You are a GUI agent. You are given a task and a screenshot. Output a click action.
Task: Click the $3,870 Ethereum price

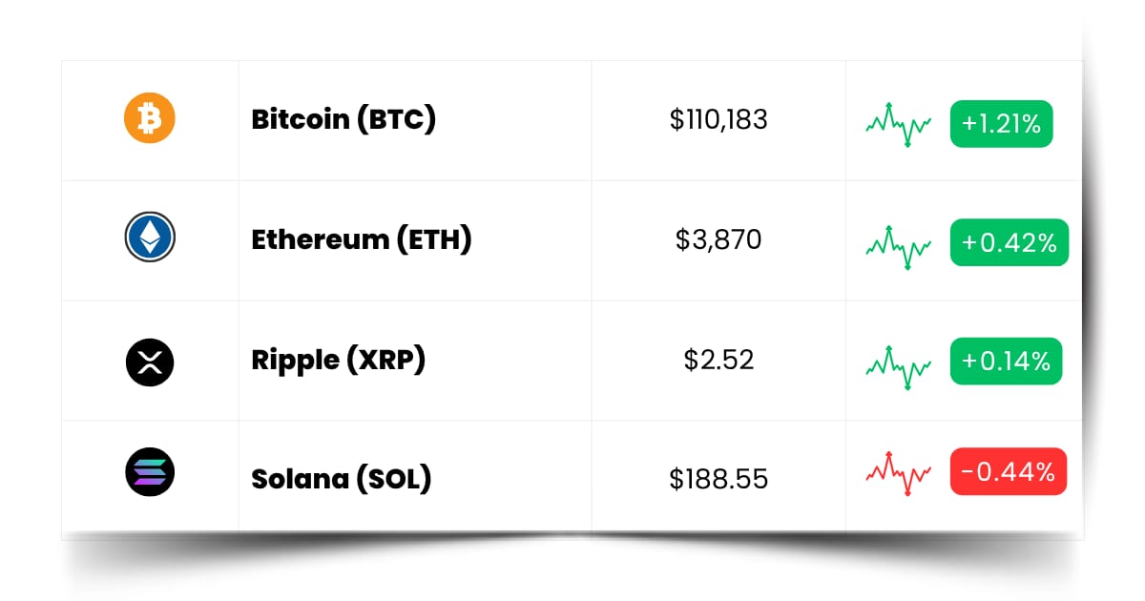(718, 239)
